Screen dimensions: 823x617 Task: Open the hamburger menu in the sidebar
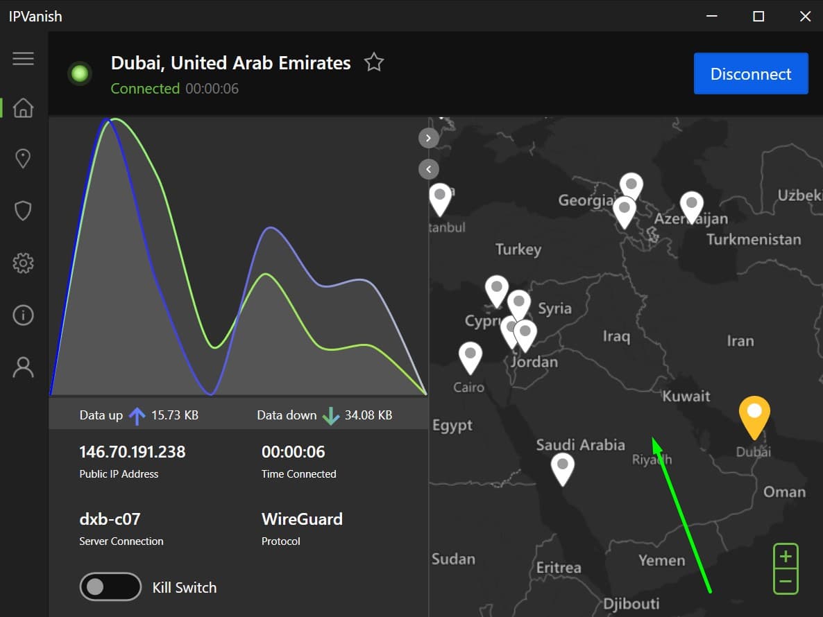[23, 58]
